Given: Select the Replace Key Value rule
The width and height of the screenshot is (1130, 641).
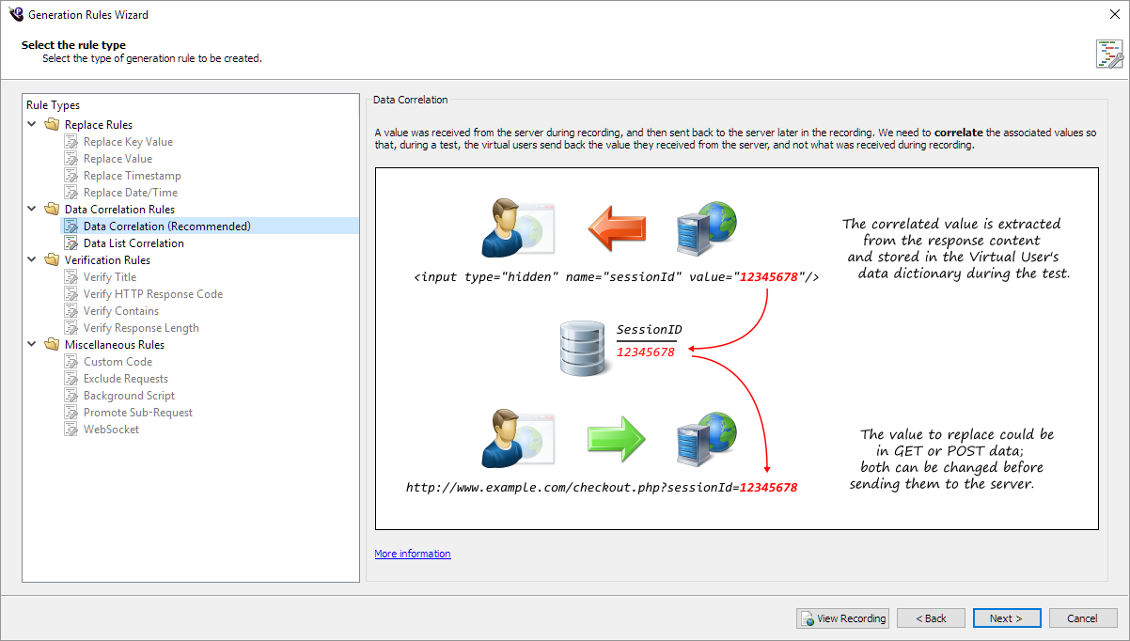Looking at the screenshot, I should [128, 142].
